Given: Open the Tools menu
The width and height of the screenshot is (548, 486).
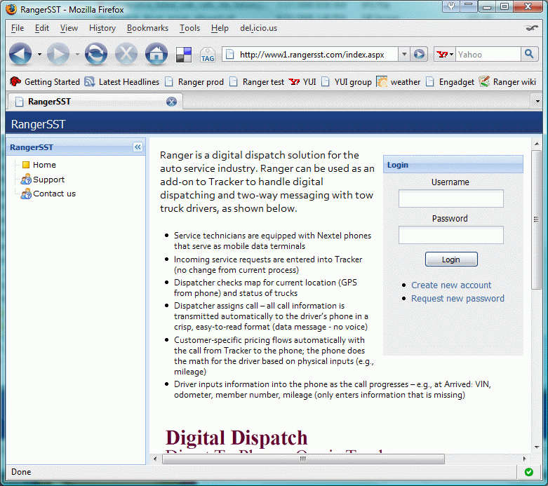Looking at the screenshot, I should [189, 28].
